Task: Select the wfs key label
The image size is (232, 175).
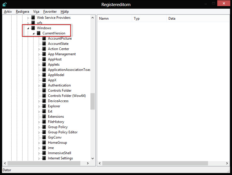Action: (x=40, y=23)
